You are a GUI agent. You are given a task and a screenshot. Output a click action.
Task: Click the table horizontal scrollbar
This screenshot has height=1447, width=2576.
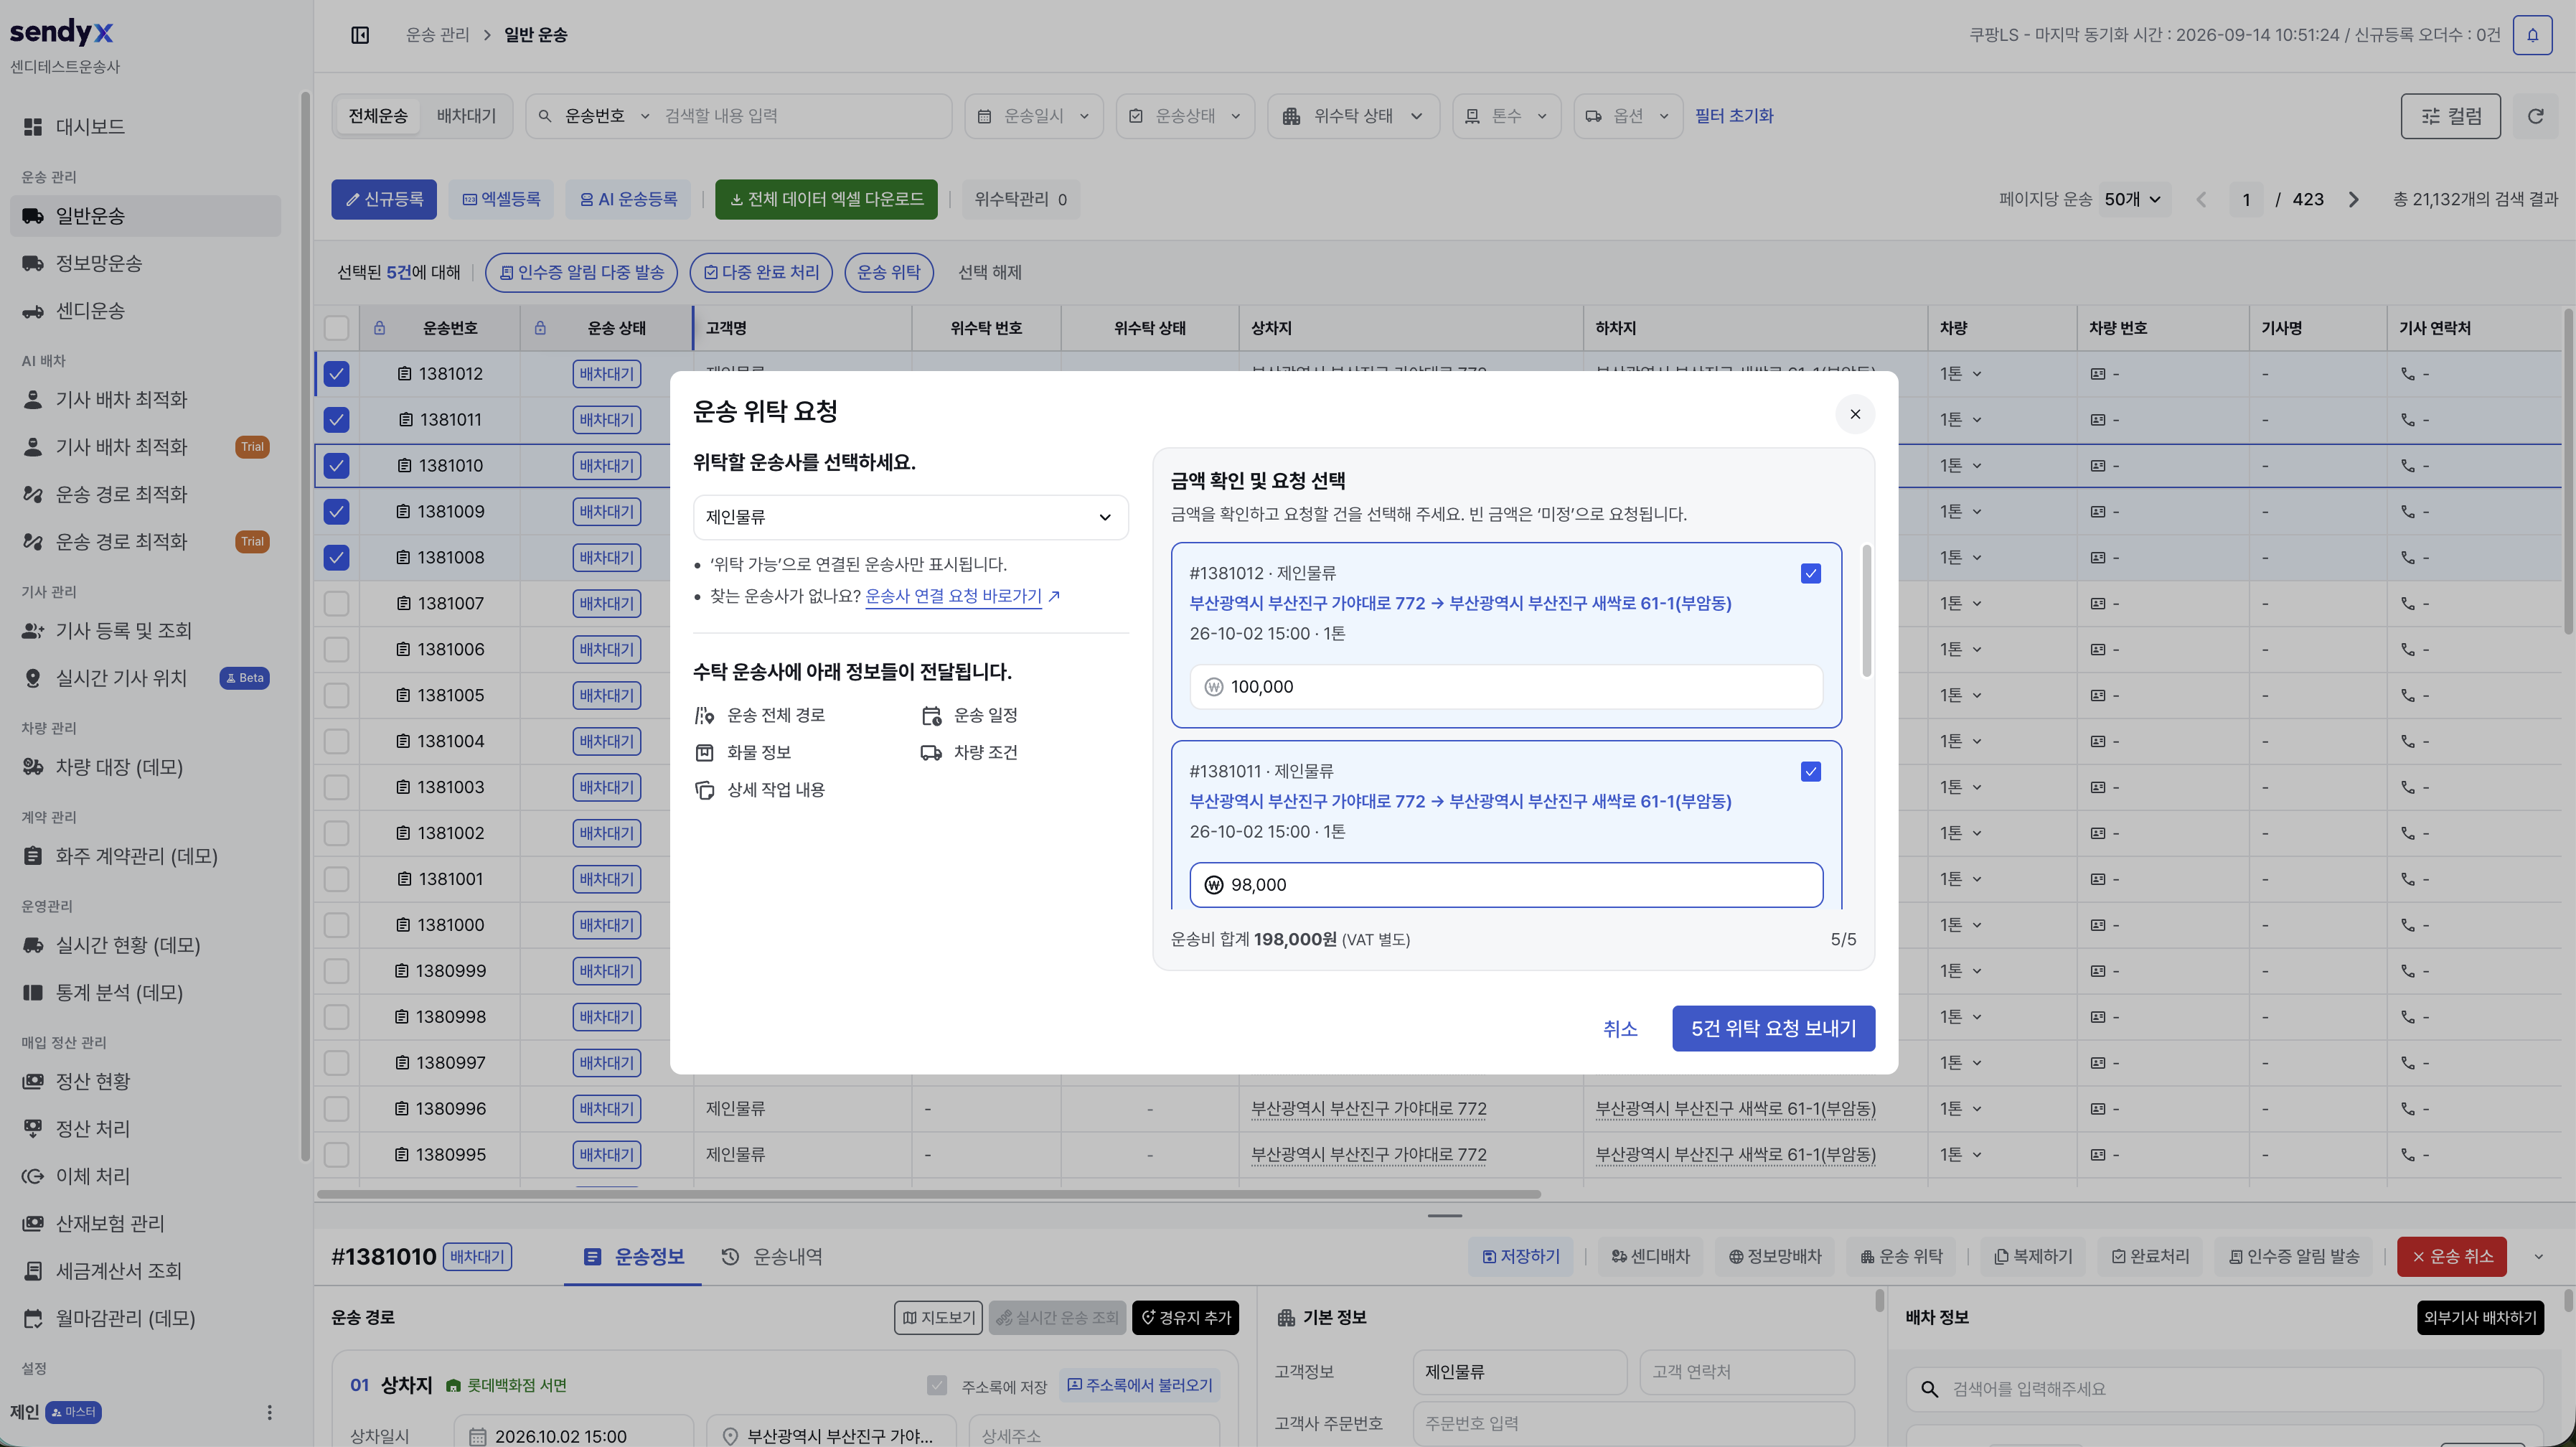click(x=929, y=1194)
